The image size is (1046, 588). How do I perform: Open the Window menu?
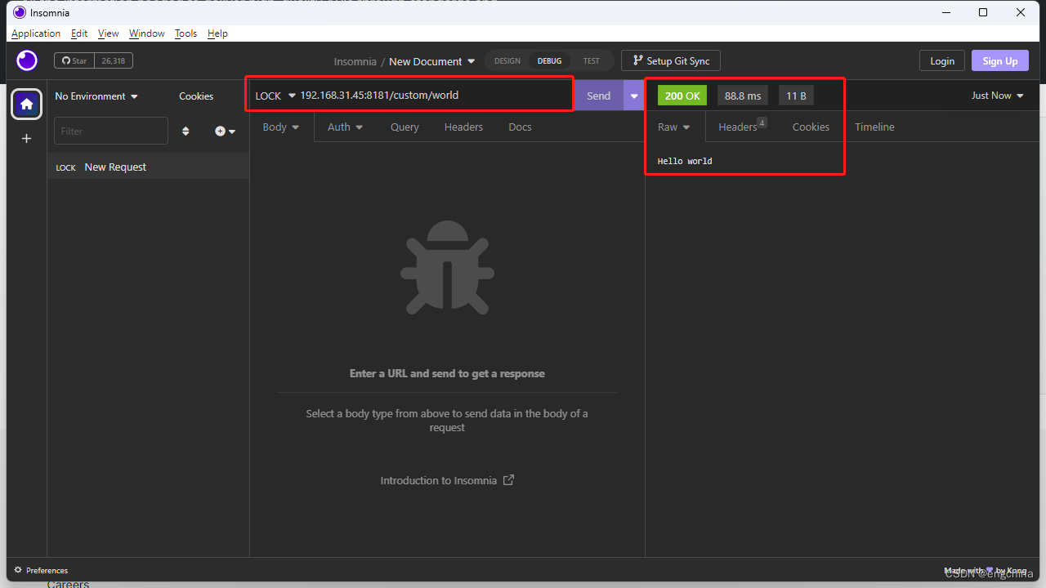point(147,33)
